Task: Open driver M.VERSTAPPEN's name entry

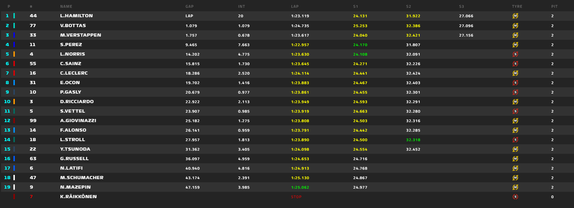Action: click(x=80, y=35)
